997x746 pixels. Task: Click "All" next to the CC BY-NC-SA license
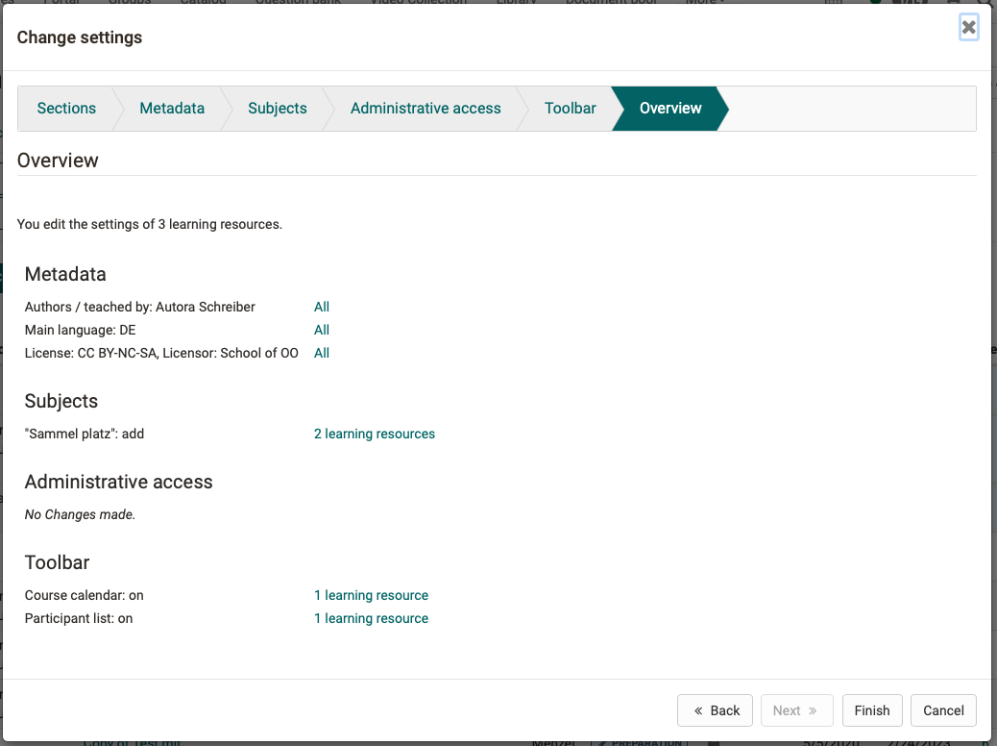point(321,352)
